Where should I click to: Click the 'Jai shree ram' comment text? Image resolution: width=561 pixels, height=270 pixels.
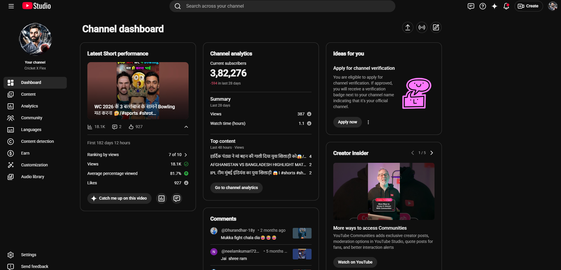coord(234,259)
